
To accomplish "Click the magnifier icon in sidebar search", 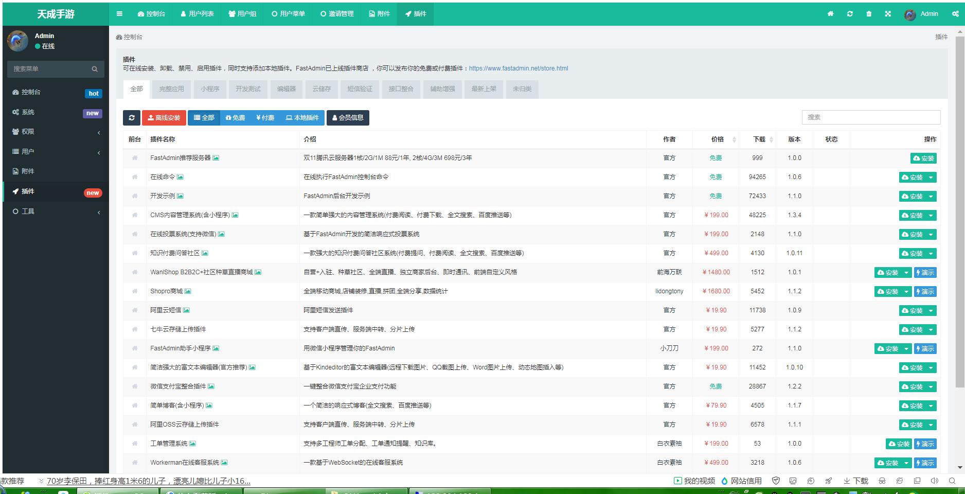I will point(95,69).
